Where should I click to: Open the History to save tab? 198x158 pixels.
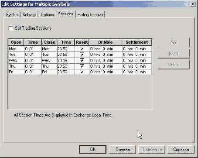(90, 15)
